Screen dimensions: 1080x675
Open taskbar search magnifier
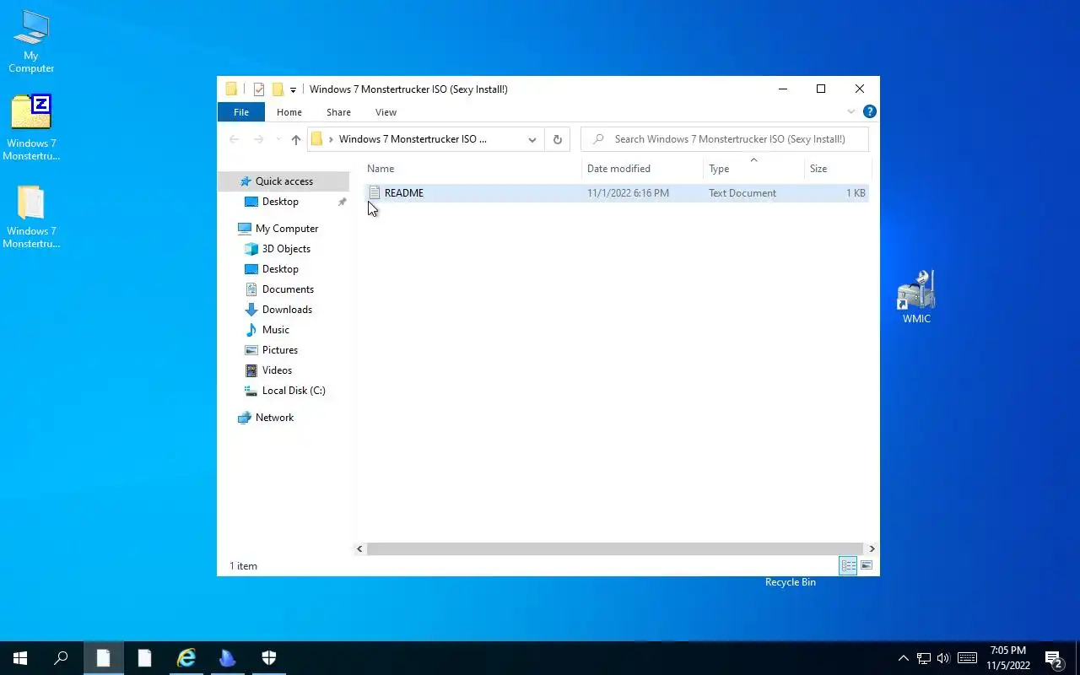tap(61, 658)
